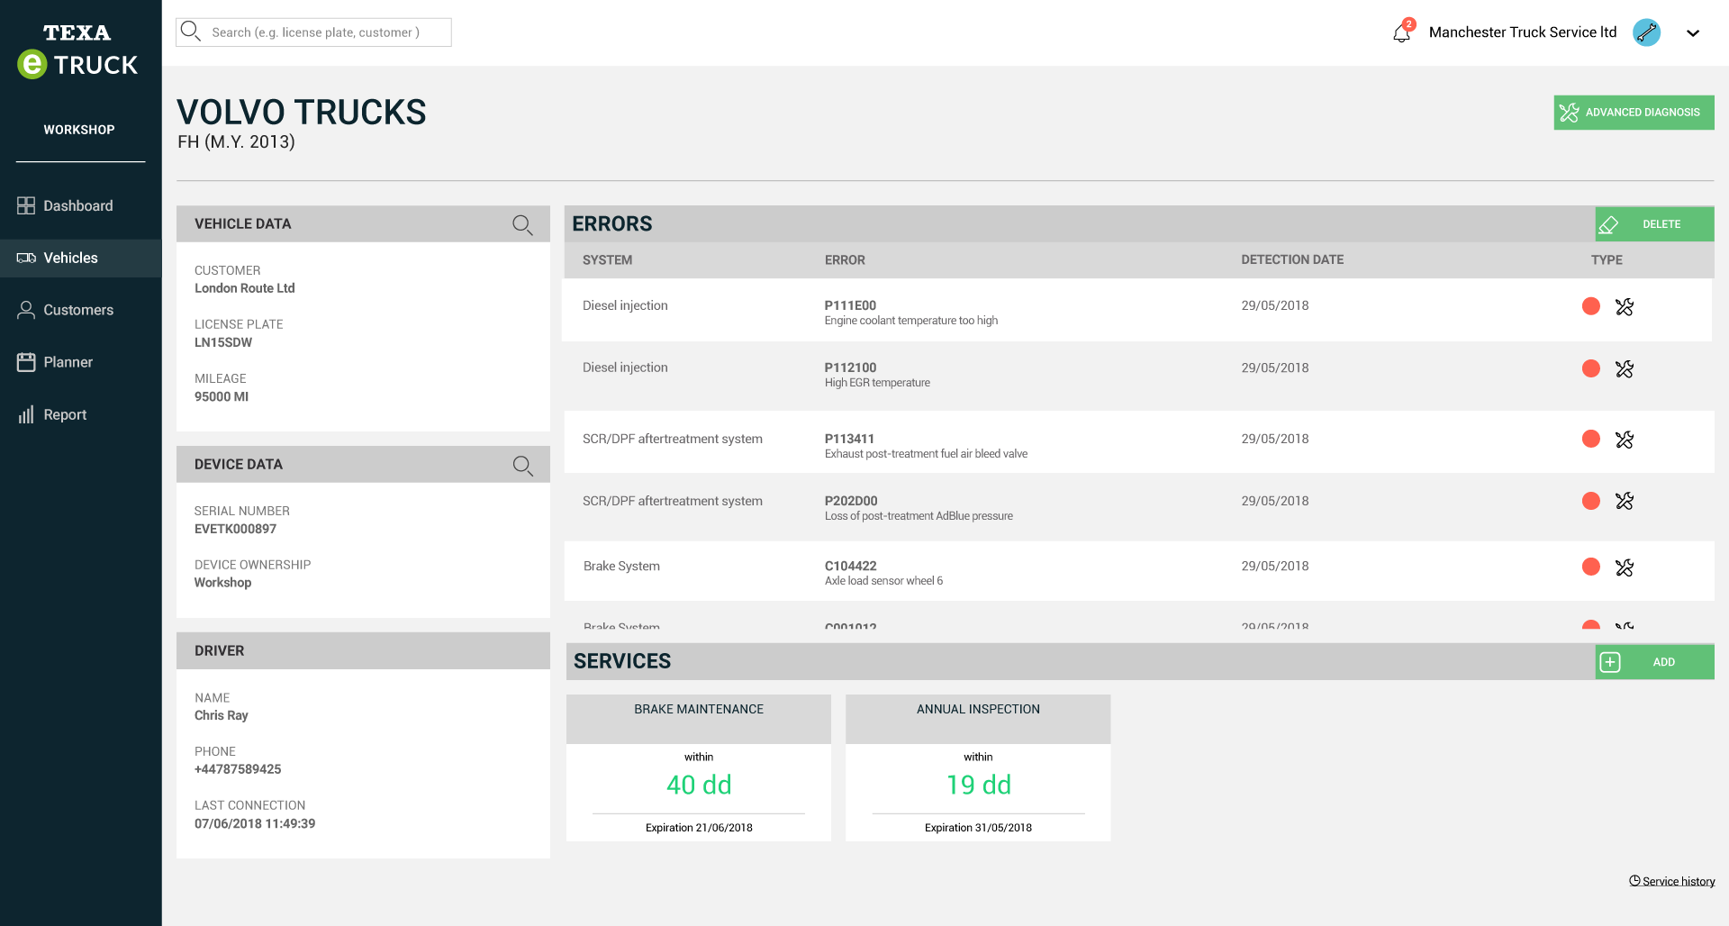Screen dimensions: 1729x926
Task: Click wrench icon for error P111E00
Action: tap(1625, 306)
